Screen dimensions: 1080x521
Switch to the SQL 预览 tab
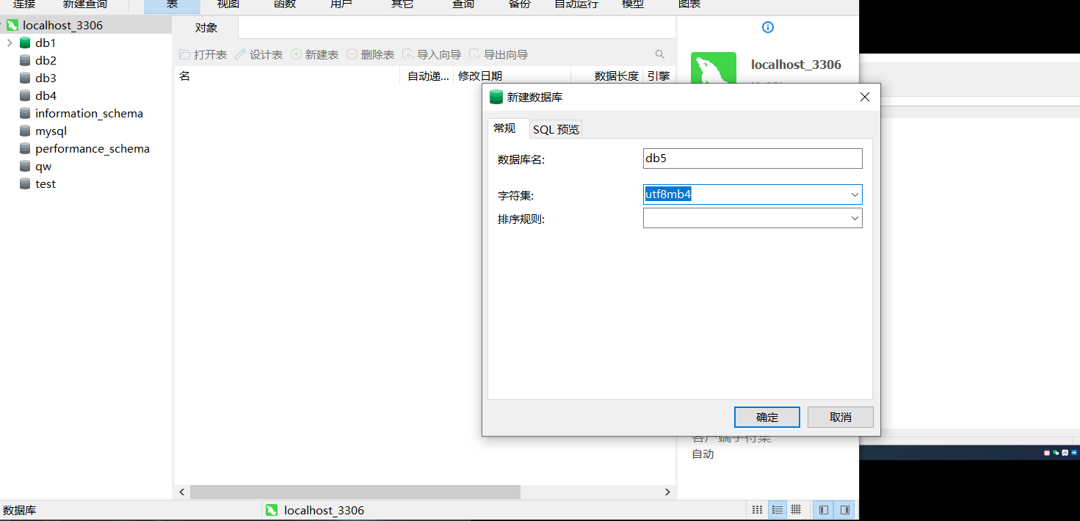(x=556, y=129)
